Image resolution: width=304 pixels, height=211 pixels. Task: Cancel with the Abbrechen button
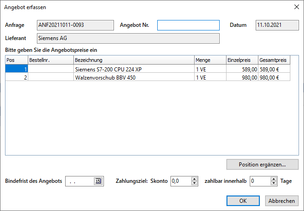(x=282, y=201)
